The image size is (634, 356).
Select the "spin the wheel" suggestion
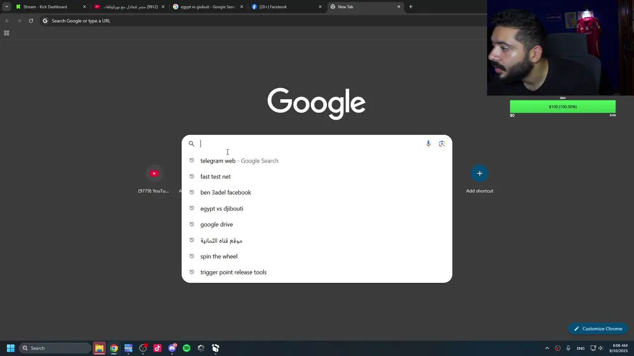click(x=317, y=256)
